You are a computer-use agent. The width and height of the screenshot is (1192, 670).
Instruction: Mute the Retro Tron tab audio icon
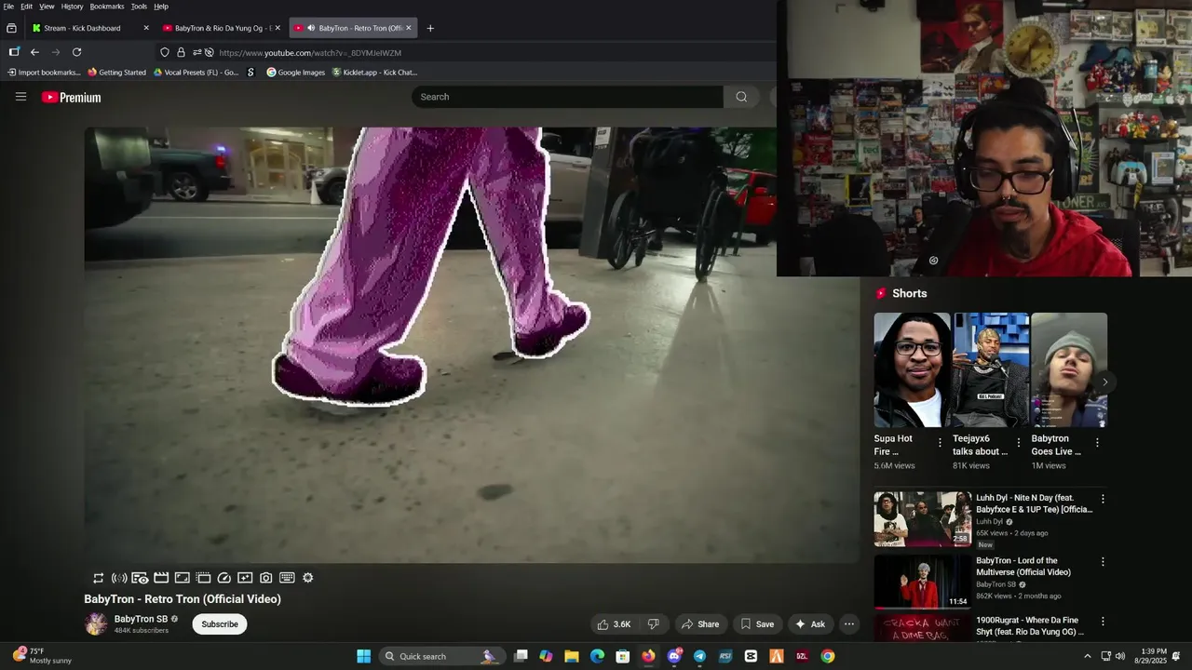pos(311,28)
